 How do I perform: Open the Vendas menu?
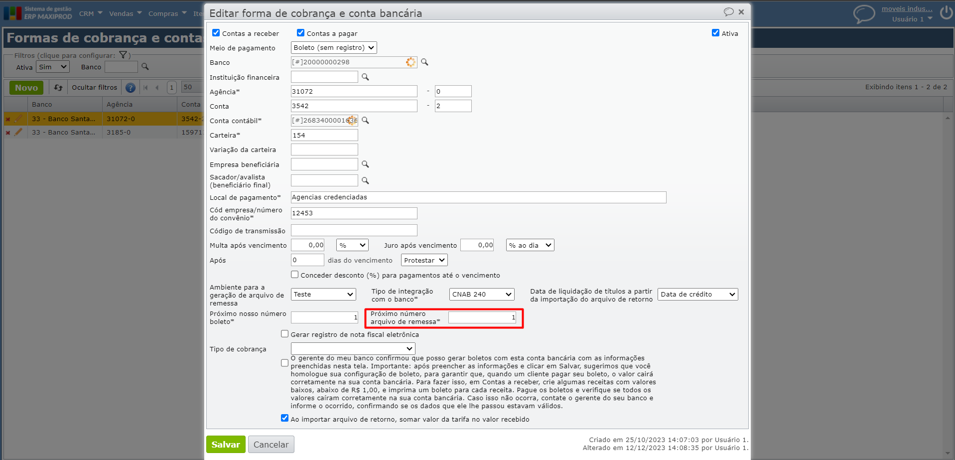click(x=126, y=13)
